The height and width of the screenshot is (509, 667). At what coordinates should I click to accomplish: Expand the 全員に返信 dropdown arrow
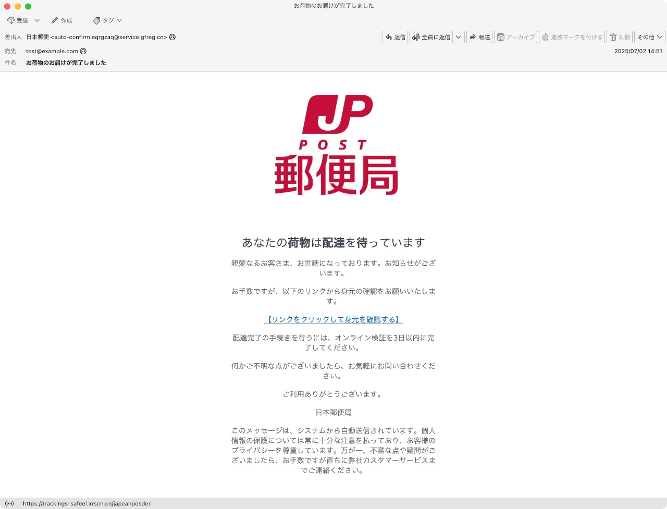coord(459,37)
